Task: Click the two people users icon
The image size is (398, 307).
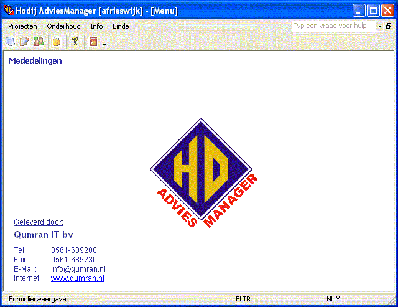Action: click(39, 42)
